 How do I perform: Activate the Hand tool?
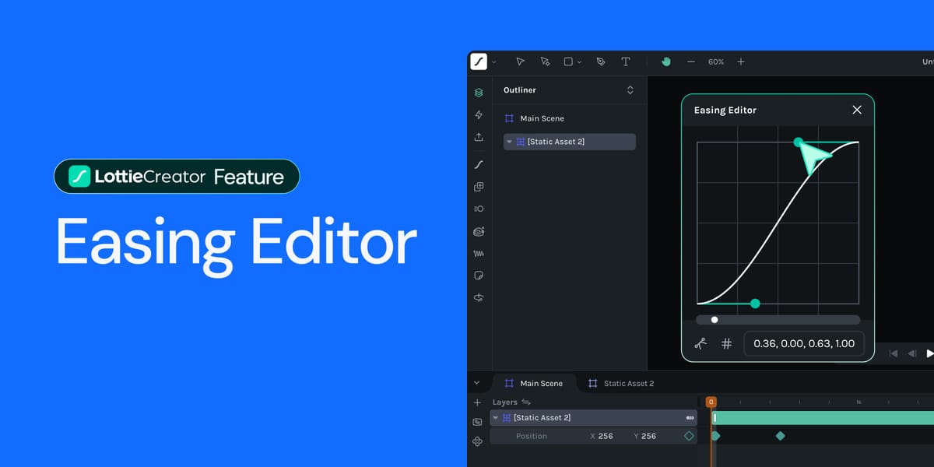(x=666, y=61)
